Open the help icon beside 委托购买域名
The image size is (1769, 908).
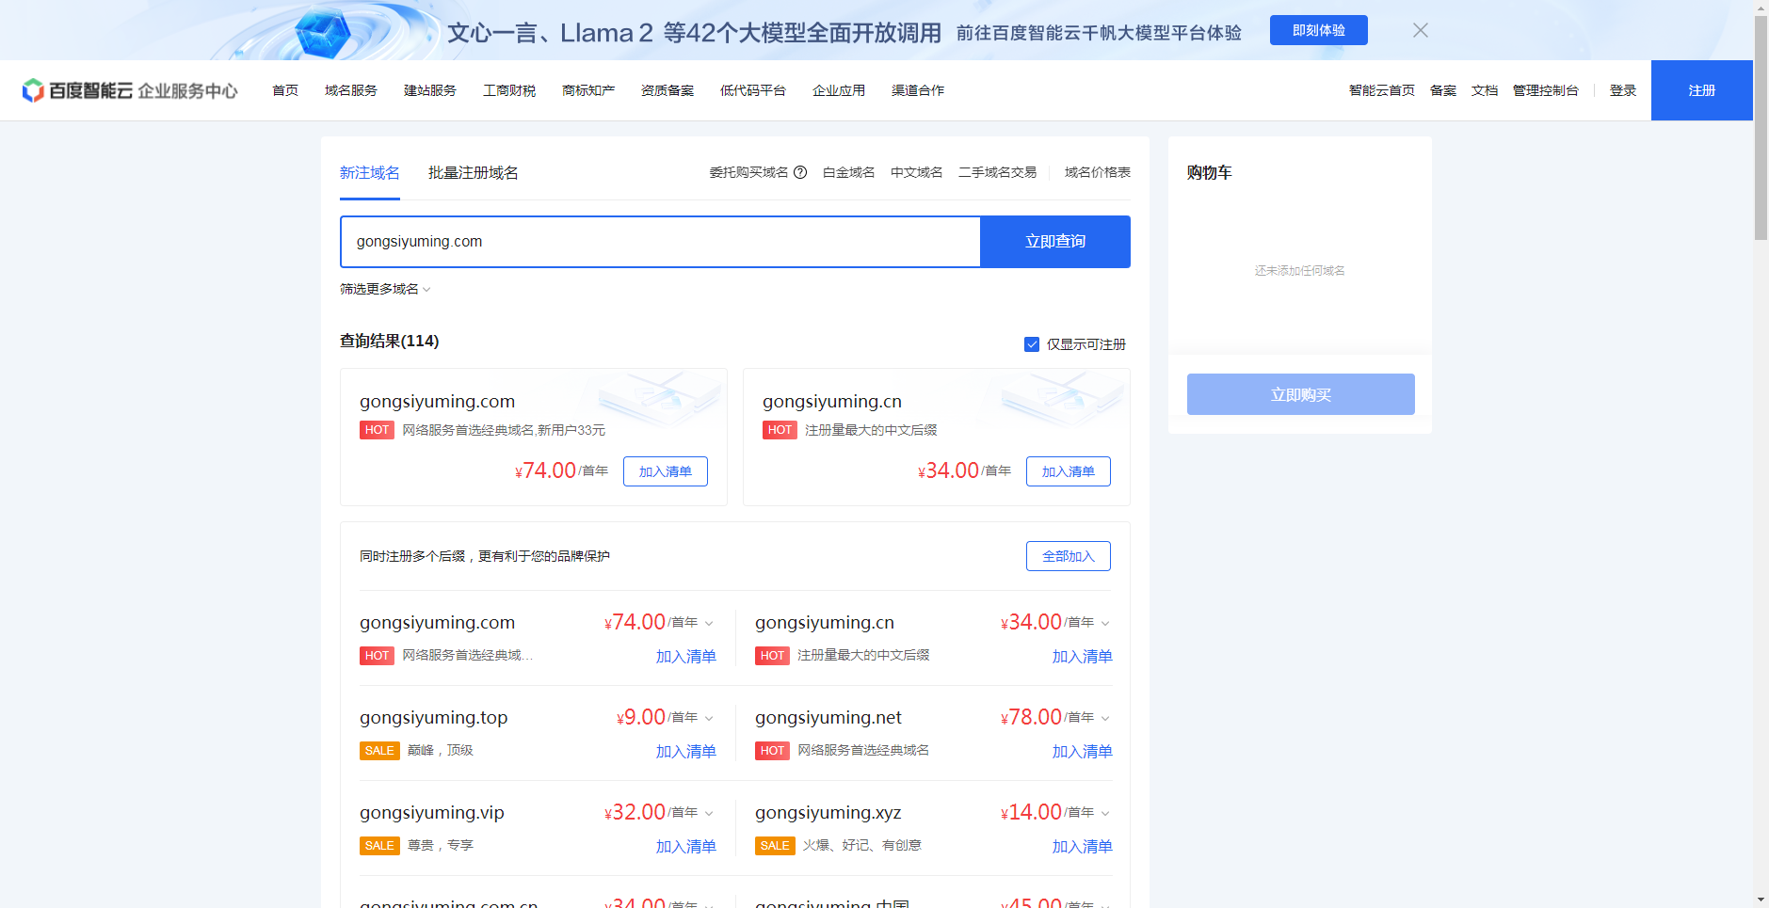799,172
